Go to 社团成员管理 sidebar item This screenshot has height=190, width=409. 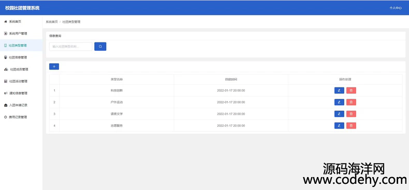21,69
